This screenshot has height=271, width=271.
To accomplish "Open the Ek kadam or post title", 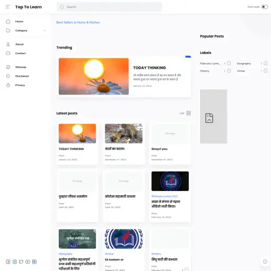I will pos(114,259).
